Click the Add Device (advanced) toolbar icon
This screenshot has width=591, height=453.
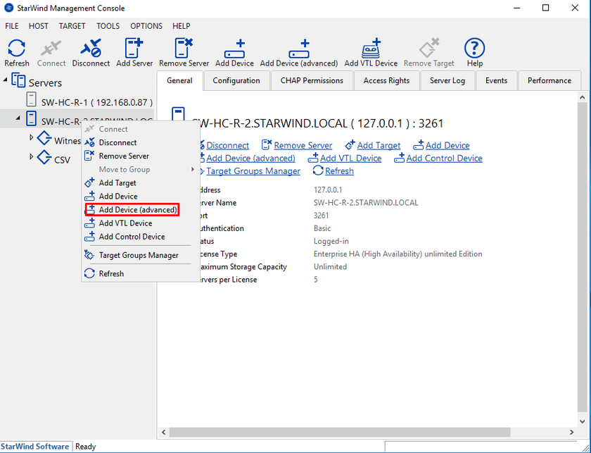pyautogui.click(x=298, y=47)
